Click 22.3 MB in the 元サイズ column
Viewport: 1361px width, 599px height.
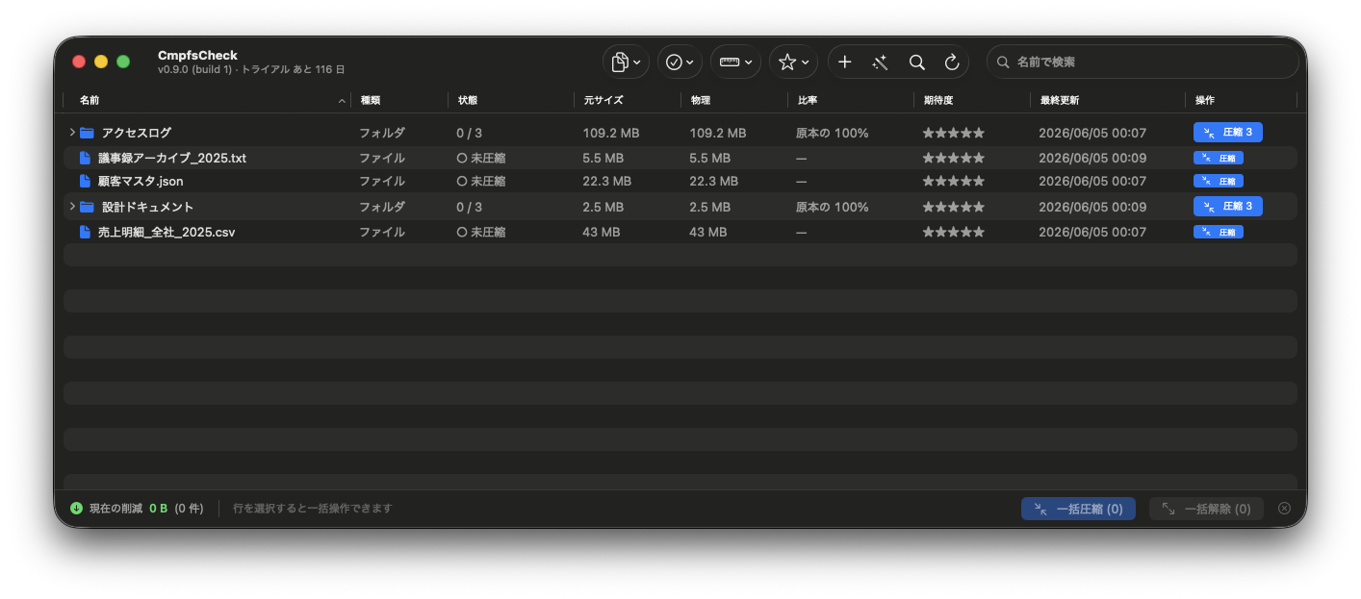pos(607,181)
